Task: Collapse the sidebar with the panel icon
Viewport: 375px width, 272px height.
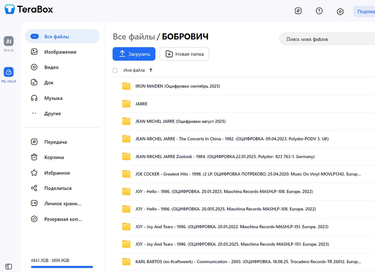Action: coord(8,267)
